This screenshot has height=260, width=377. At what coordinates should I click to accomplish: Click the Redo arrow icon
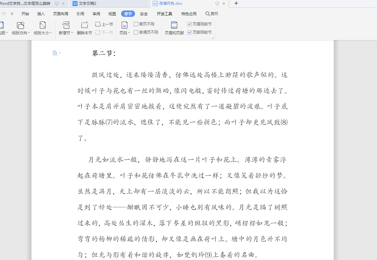pos(4,14)
